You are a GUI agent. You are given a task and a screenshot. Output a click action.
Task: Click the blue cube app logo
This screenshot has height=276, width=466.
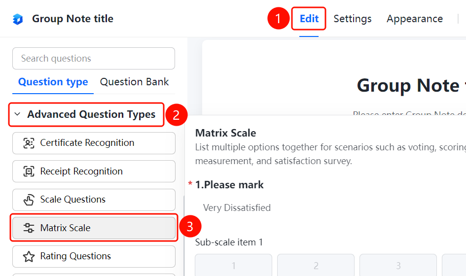pos(18,19)
